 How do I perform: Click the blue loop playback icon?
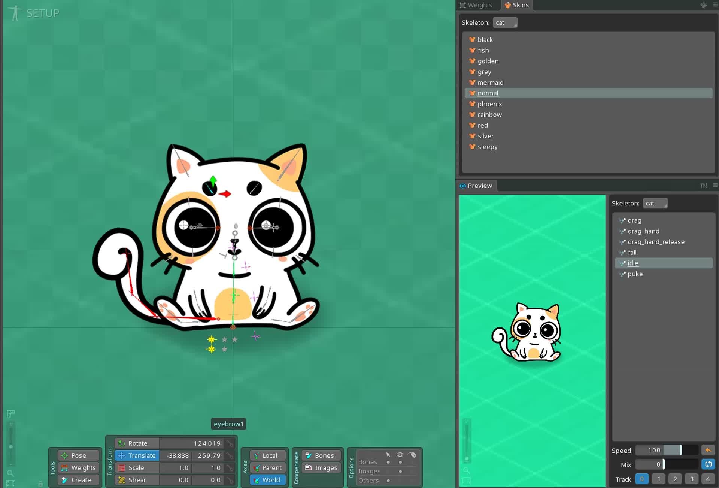(x=708, y=464)
